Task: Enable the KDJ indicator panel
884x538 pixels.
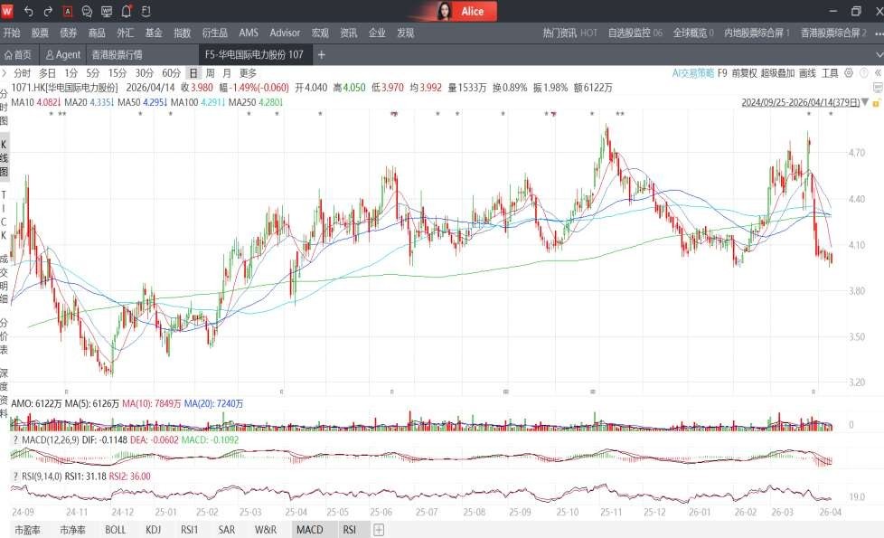Action: pos(153,531)
